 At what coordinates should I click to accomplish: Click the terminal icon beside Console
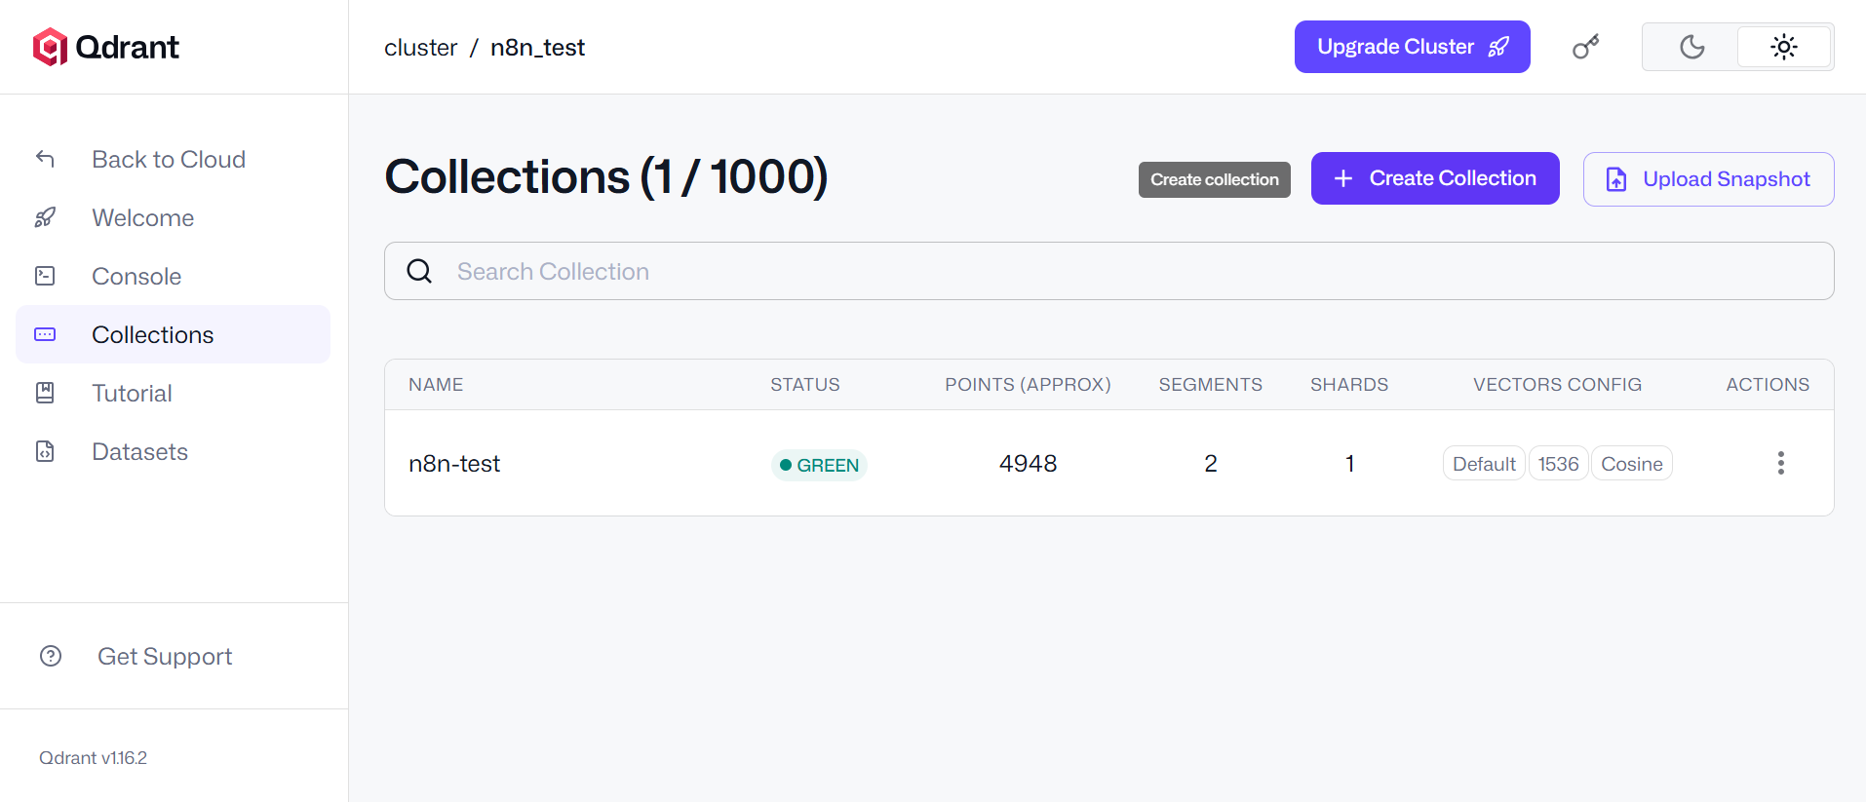point(45,276)
